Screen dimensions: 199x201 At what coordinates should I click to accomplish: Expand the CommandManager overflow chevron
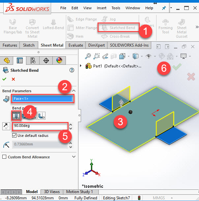click(197, 27)
